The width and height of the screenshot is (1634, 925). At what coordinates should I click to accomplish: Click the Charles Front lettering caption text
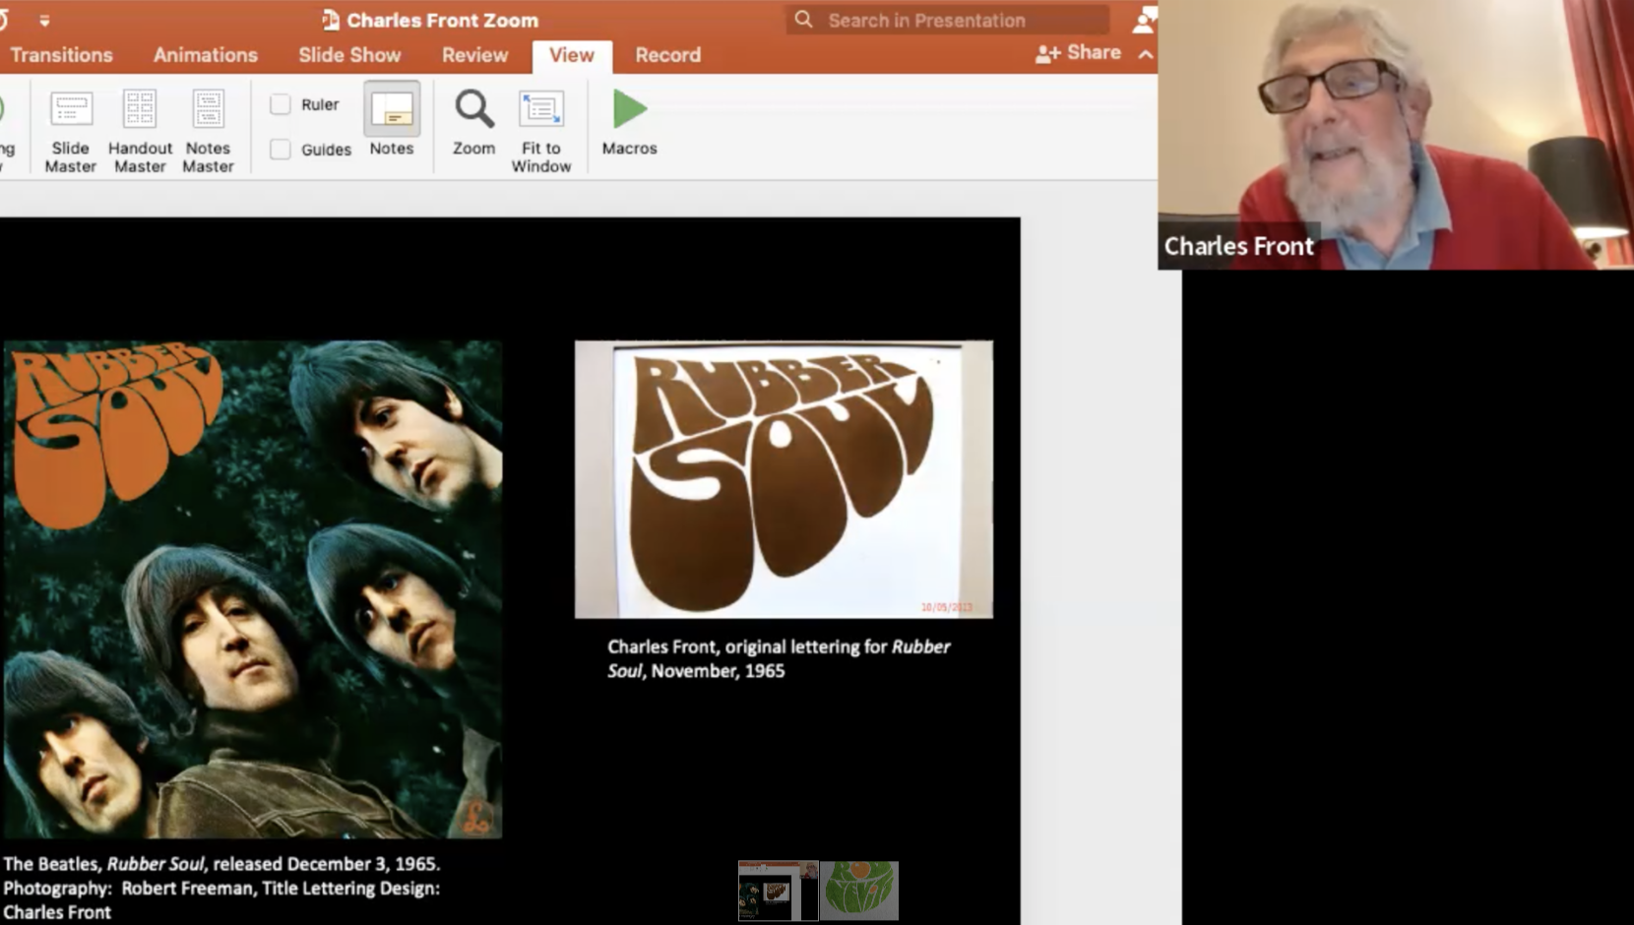point(779,658)
